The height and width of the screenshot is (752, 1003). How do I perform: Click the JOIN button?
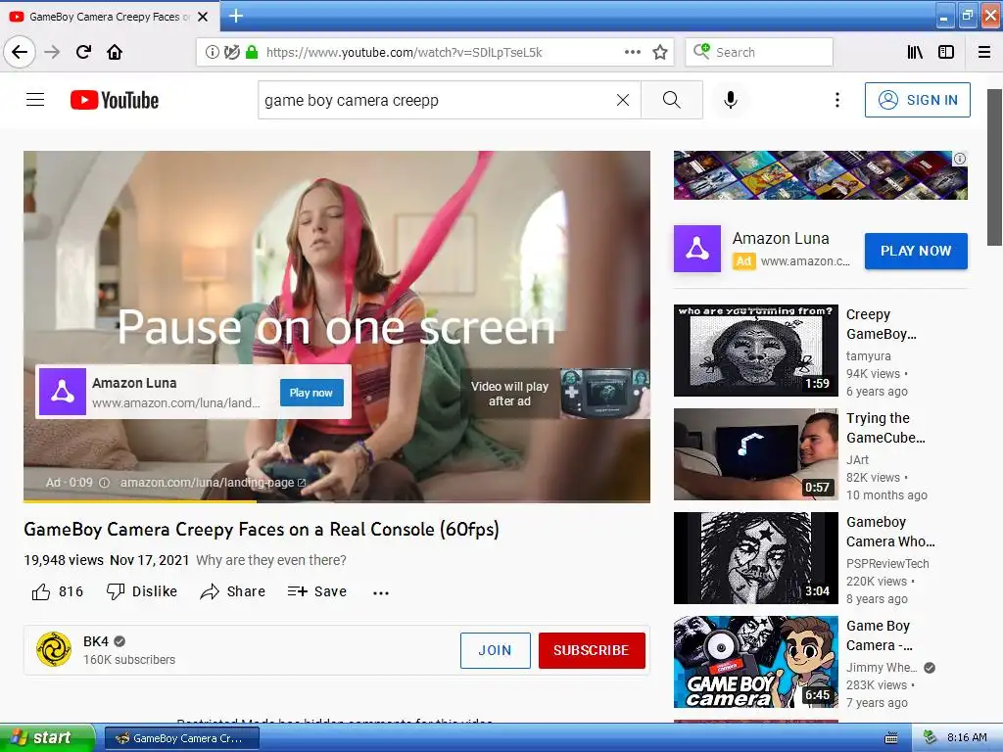coord(495,650)
